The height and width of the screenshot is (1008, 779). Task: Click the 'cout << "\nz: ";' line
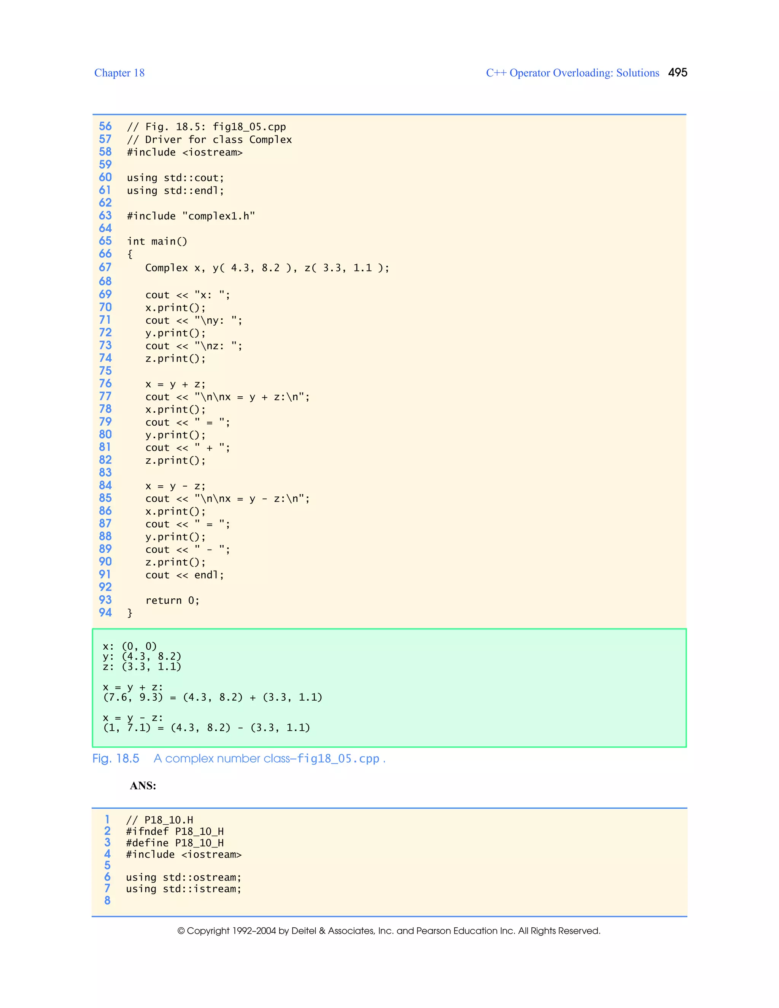point(194,346)
